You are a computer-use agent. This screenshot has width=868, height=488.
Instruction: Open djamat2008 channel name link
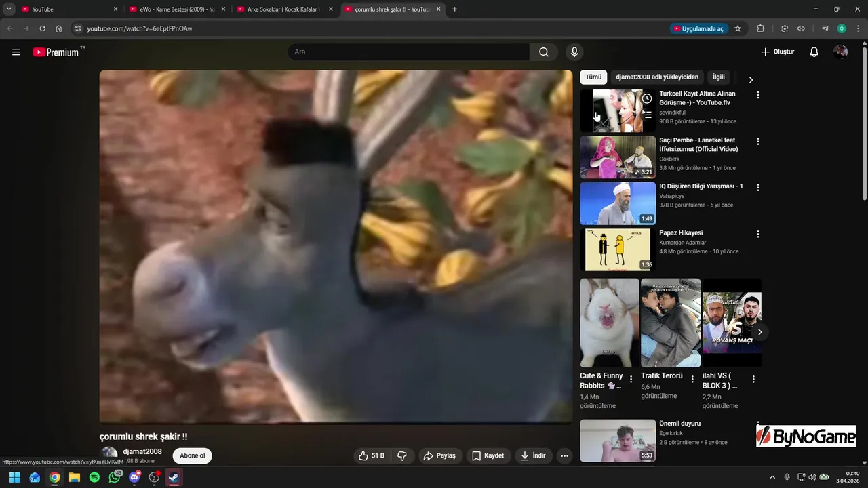pyautogui.click(x=142, y=451)
